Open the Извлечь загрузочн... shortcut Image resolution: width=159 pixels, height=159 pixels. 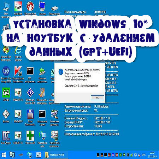point(42,75)
